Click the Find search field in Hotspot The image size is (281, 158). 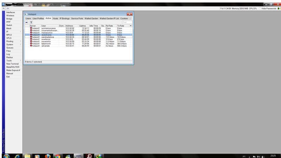coord(127,22)
